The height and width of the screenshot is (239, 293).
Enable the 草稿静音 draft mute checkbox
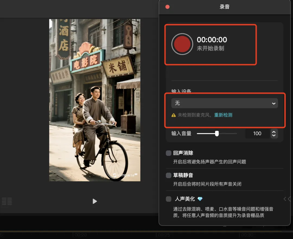tap(168, 175)
